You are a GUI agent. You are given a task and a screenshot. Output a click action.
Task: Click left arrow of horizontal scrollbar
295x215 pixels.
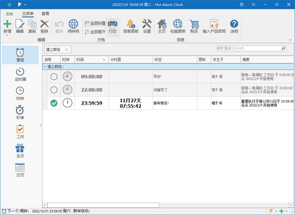(45, 205)
